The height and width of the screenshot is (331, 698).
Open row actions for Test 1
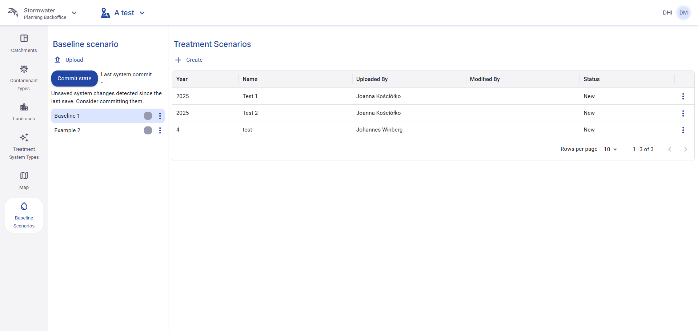tap(683, 96)
